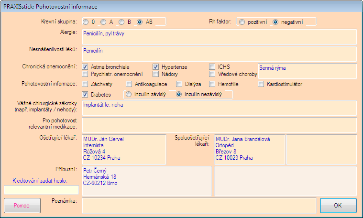Enable the ICHS checkbox
Screen dimensions: 363x218
pos(213,67)
